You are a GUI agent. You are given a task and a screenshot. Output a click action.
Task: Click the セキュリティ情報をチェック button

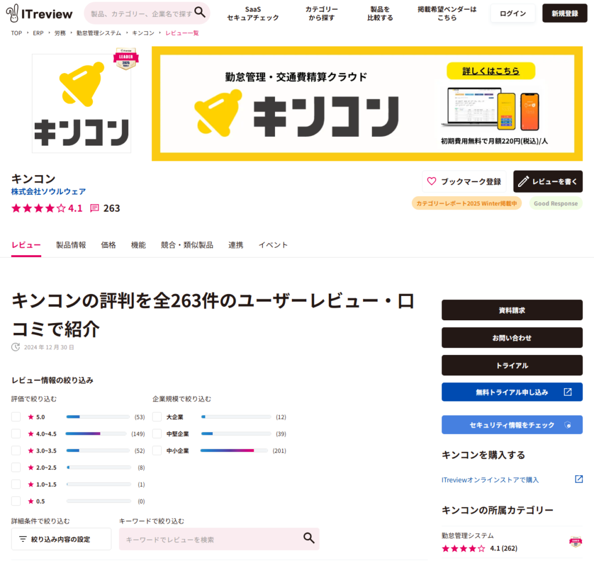(512, 425)
